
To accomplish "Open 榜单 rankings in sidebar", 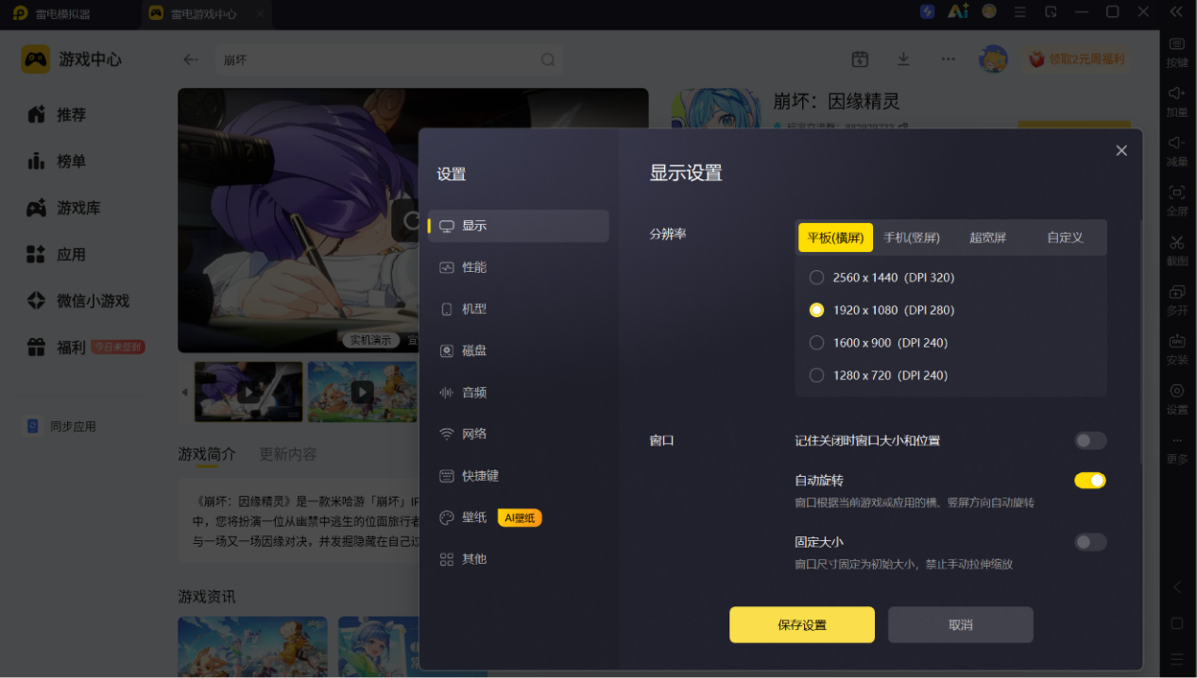I will click(57, 161).
